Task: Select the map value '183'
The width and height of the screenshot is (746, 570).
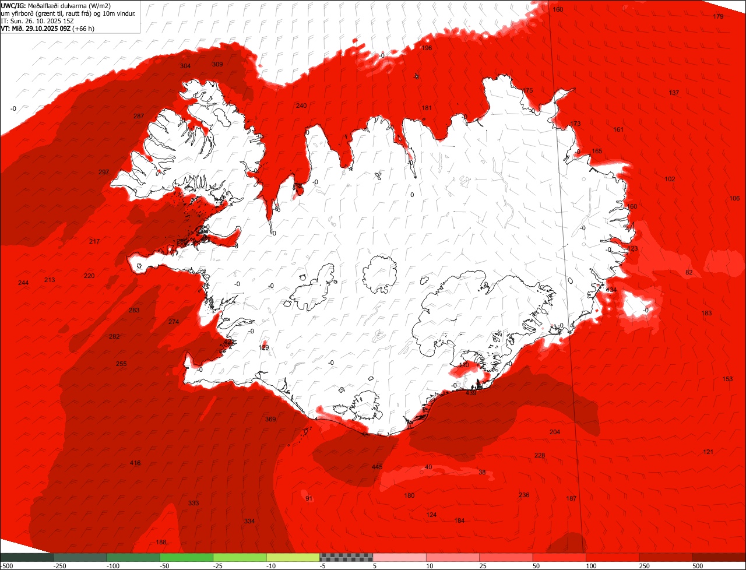Action: [706, 313]
